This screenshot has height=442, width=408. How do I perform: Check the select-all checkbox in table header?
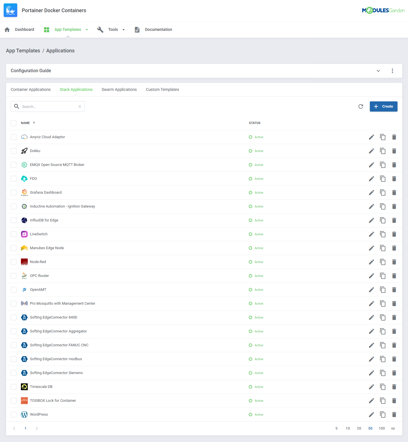(14, 123)
